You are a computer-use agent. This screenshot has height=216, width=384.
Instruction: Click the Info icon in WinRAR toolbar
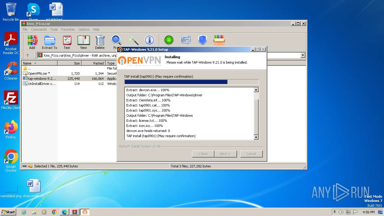[x=149, y=40]
